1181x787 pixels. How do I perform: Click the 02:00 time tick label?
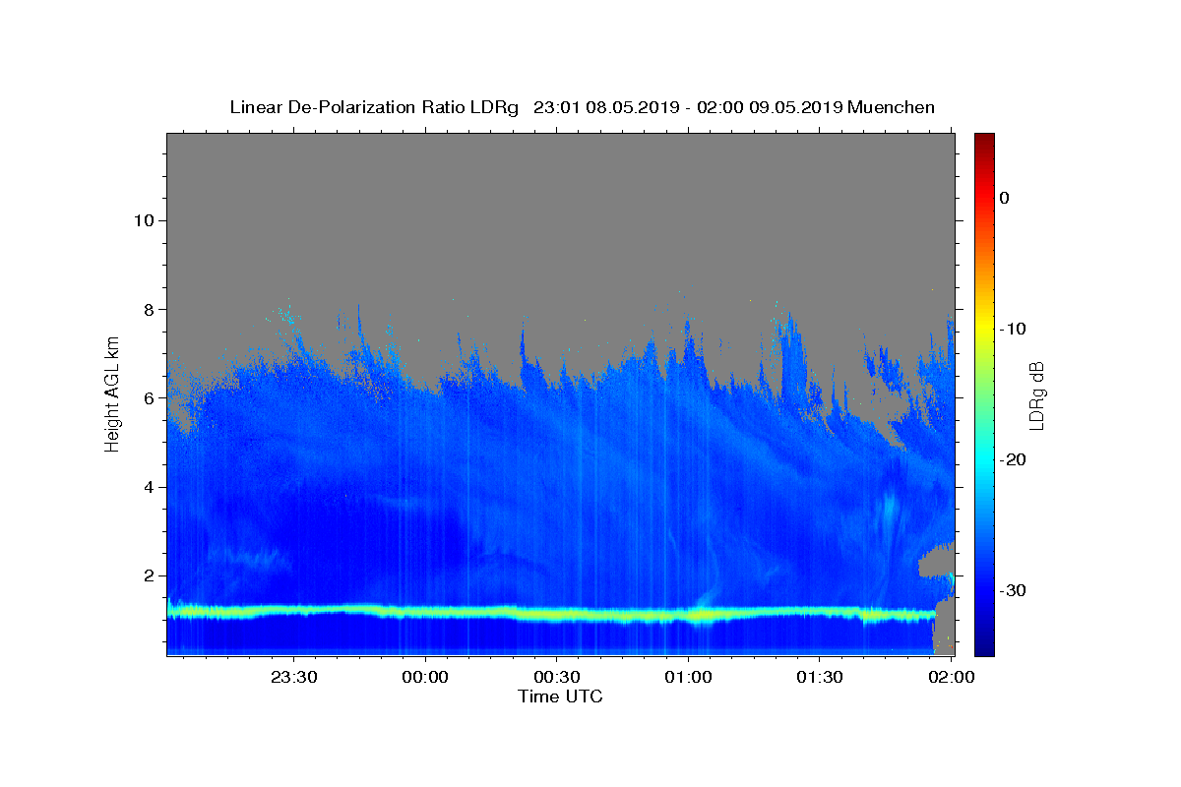tap(952, 677)
